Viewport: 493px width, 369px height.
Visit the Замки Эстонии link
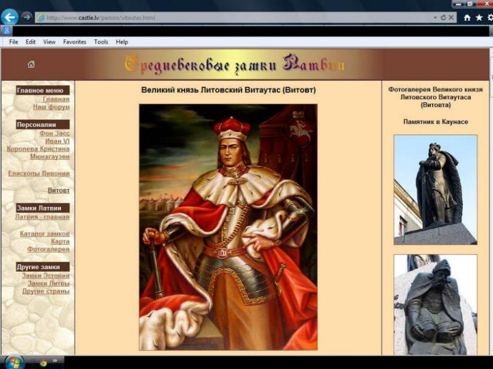pyautogui.click(x=46, y=275)
